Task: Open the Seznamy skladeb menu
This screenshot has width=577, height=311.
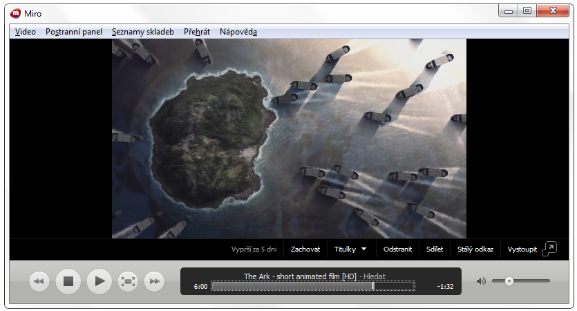Action: (x=143, y=32)
